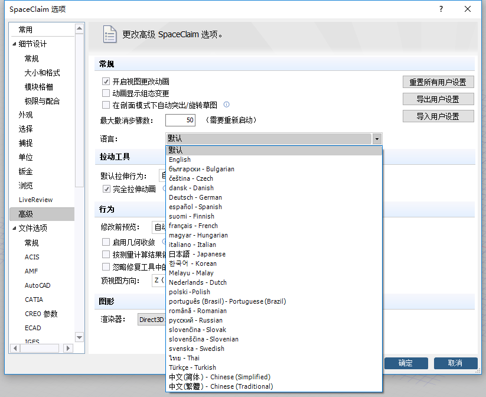Close the SpaceClaim 选项 dialog
Image resolution: width=486 pixels, height=397 pixels.
pyautogui.click(x=468, y=9)
